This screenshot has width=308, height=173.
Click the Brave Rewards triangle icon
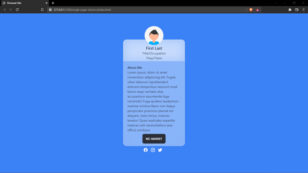coord(257,10)
